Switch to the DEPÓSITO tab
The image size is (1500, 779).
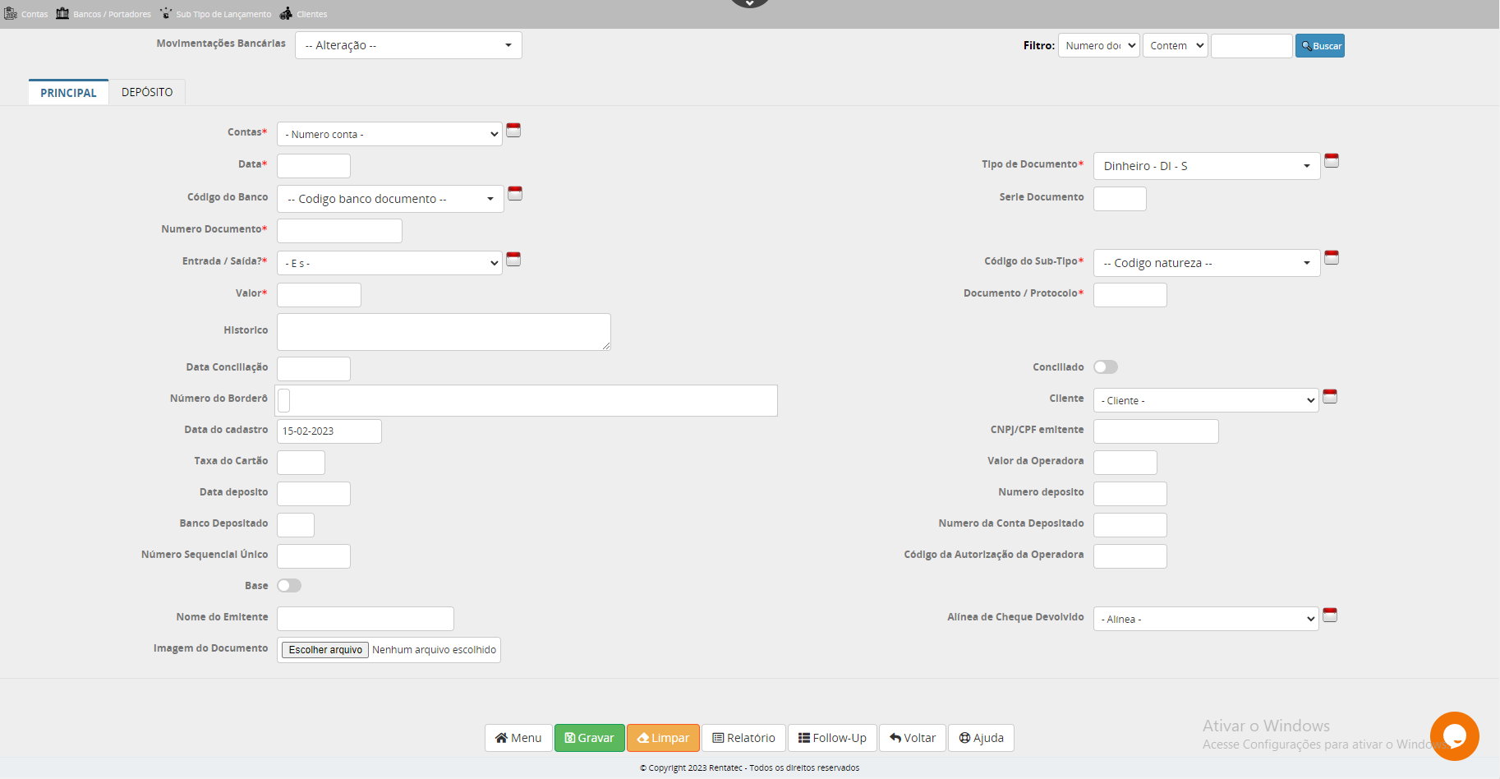click(147, 92)
